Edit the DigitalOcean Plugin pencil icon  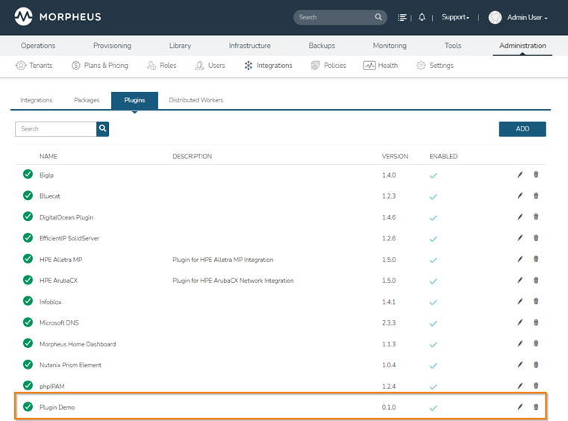pyautogui.click(x=519, y=216)
